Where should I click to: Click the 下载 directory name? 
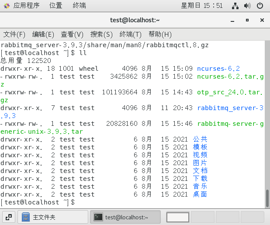tap(200, 179)
